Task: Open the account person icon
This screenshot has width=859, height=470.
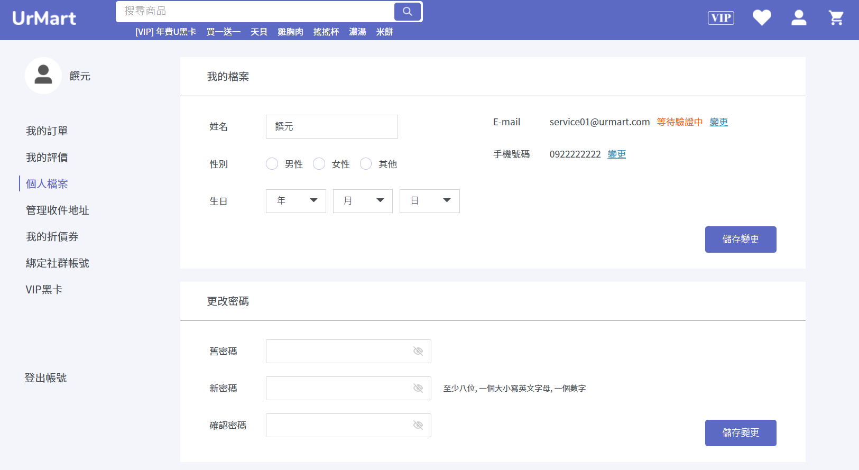Action: click(799, 18)
